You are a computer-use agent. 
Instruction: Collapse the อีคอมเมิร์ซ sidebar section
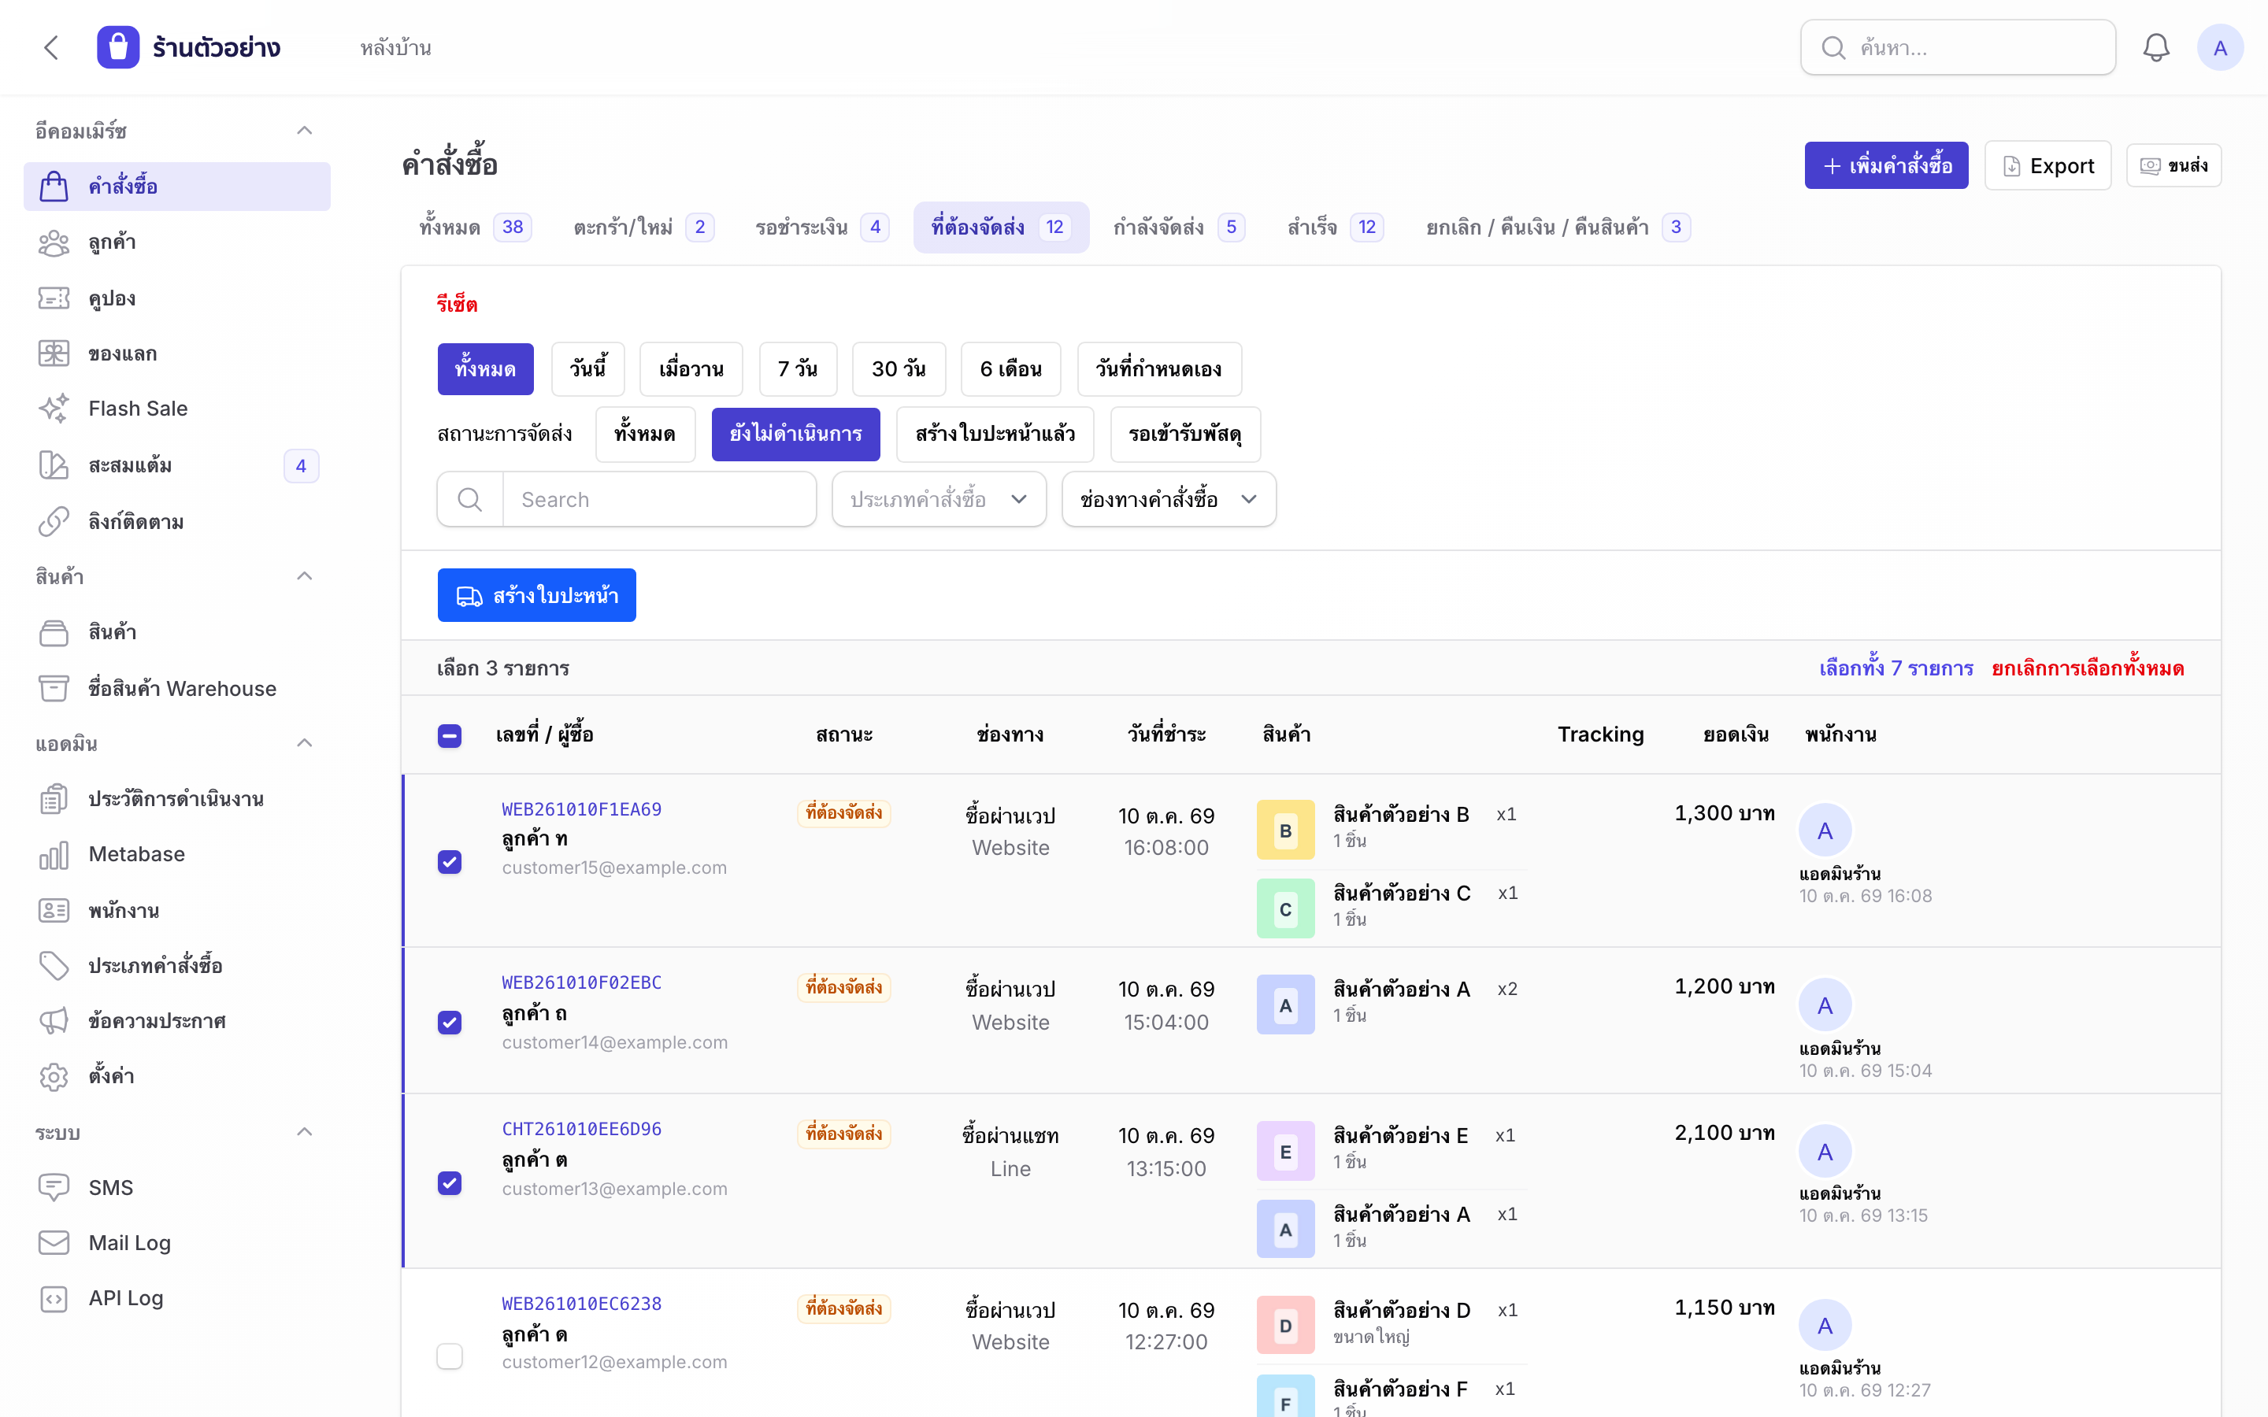pyautogui.click(x=305, y=130)
